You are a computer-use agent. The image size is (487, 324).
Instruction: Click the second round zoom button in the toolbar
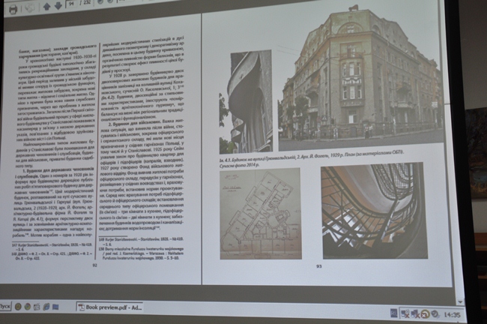click(x=110, y=1)
